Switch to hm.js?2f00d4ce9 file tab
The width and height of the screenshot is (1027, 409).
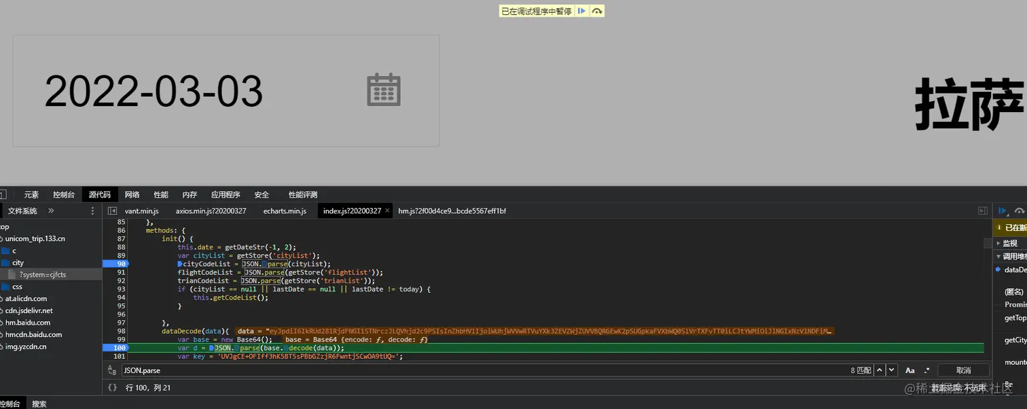tap(452, 211)
